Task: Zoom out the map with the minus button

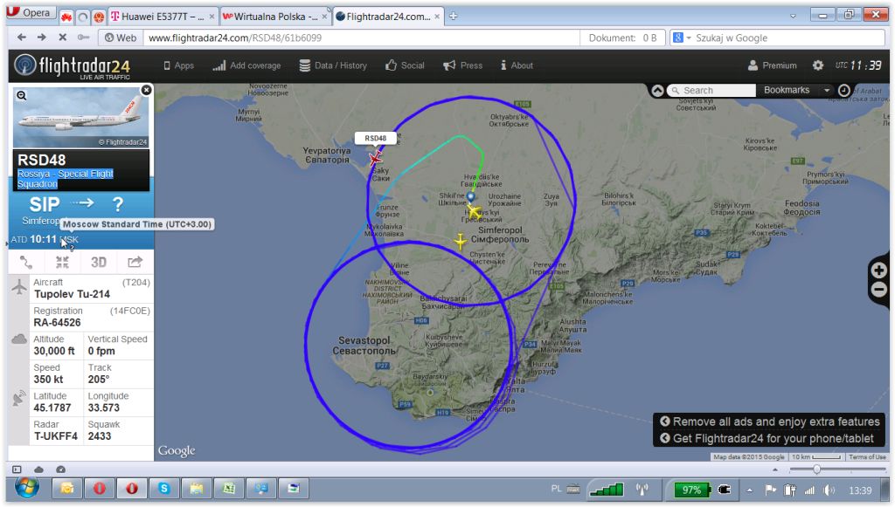Action: click(879, 290)
